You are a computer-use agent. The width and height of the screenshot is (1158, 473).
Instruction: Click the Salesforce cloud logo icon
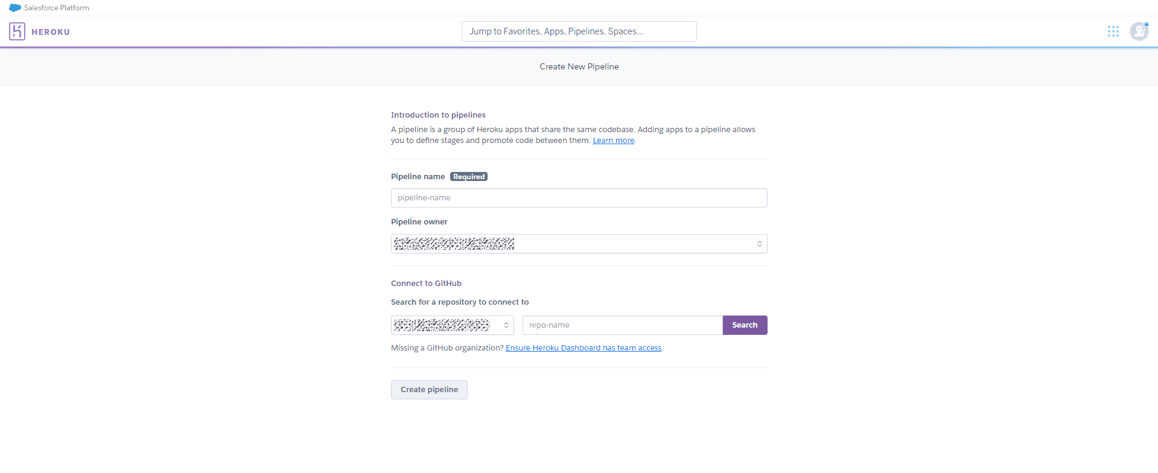click(x=15, y=8)
